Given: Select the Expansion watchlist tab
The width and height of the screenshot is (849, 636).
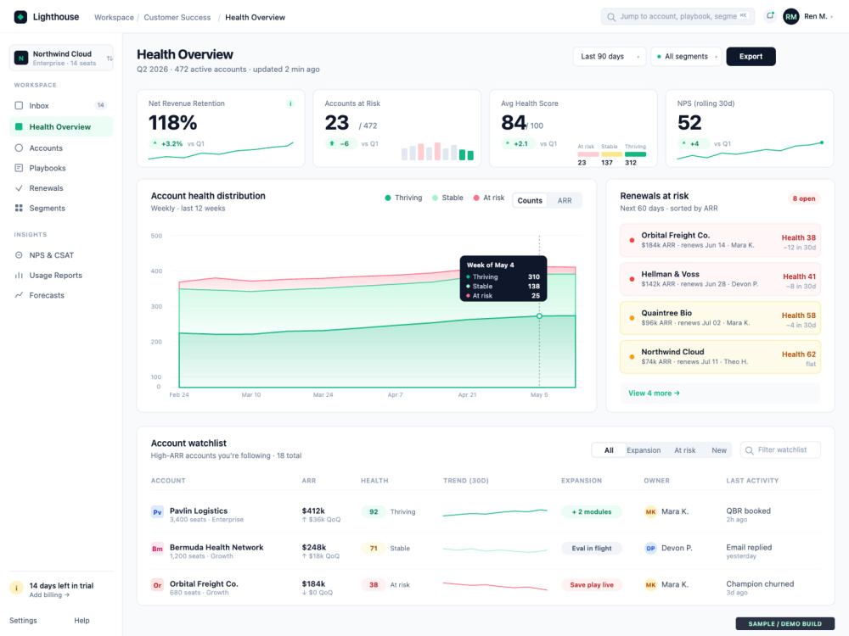Looking at the screenshot, I should (x=644, y=450).
